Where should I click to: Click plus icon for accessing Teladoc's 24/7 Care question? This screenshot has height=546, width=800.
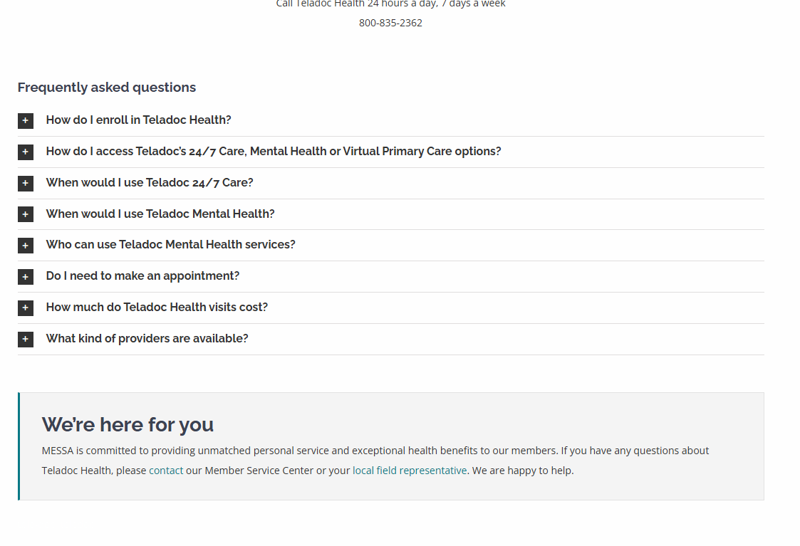pyautogui.click(x=26, y=152)
